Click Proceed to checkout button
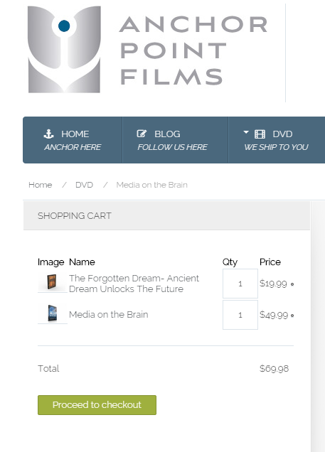The width and height of the screenshot is (325, 452). pos(97,405)
